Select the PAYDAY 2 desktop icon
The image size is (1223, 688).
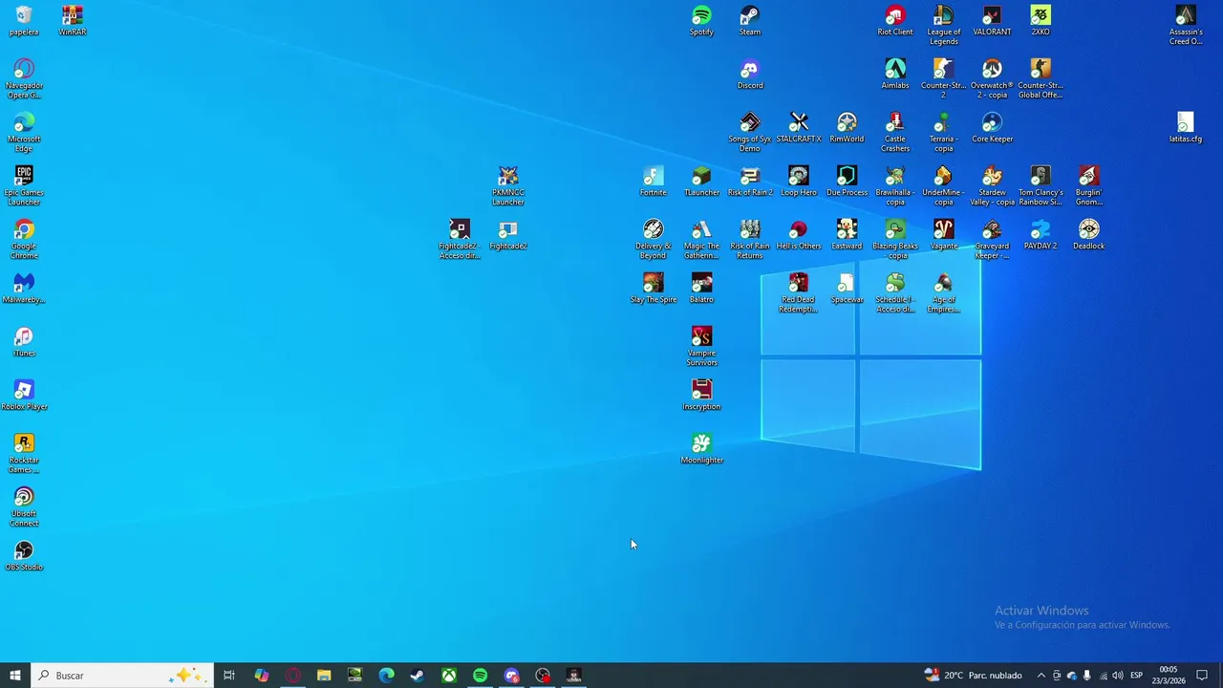[1041, 235]
